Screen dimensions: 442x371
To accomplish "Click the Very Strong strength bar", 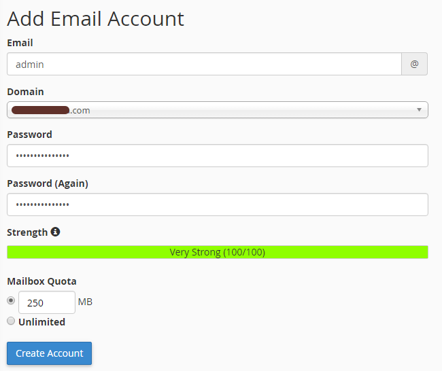I will click(x=217, y=252).
